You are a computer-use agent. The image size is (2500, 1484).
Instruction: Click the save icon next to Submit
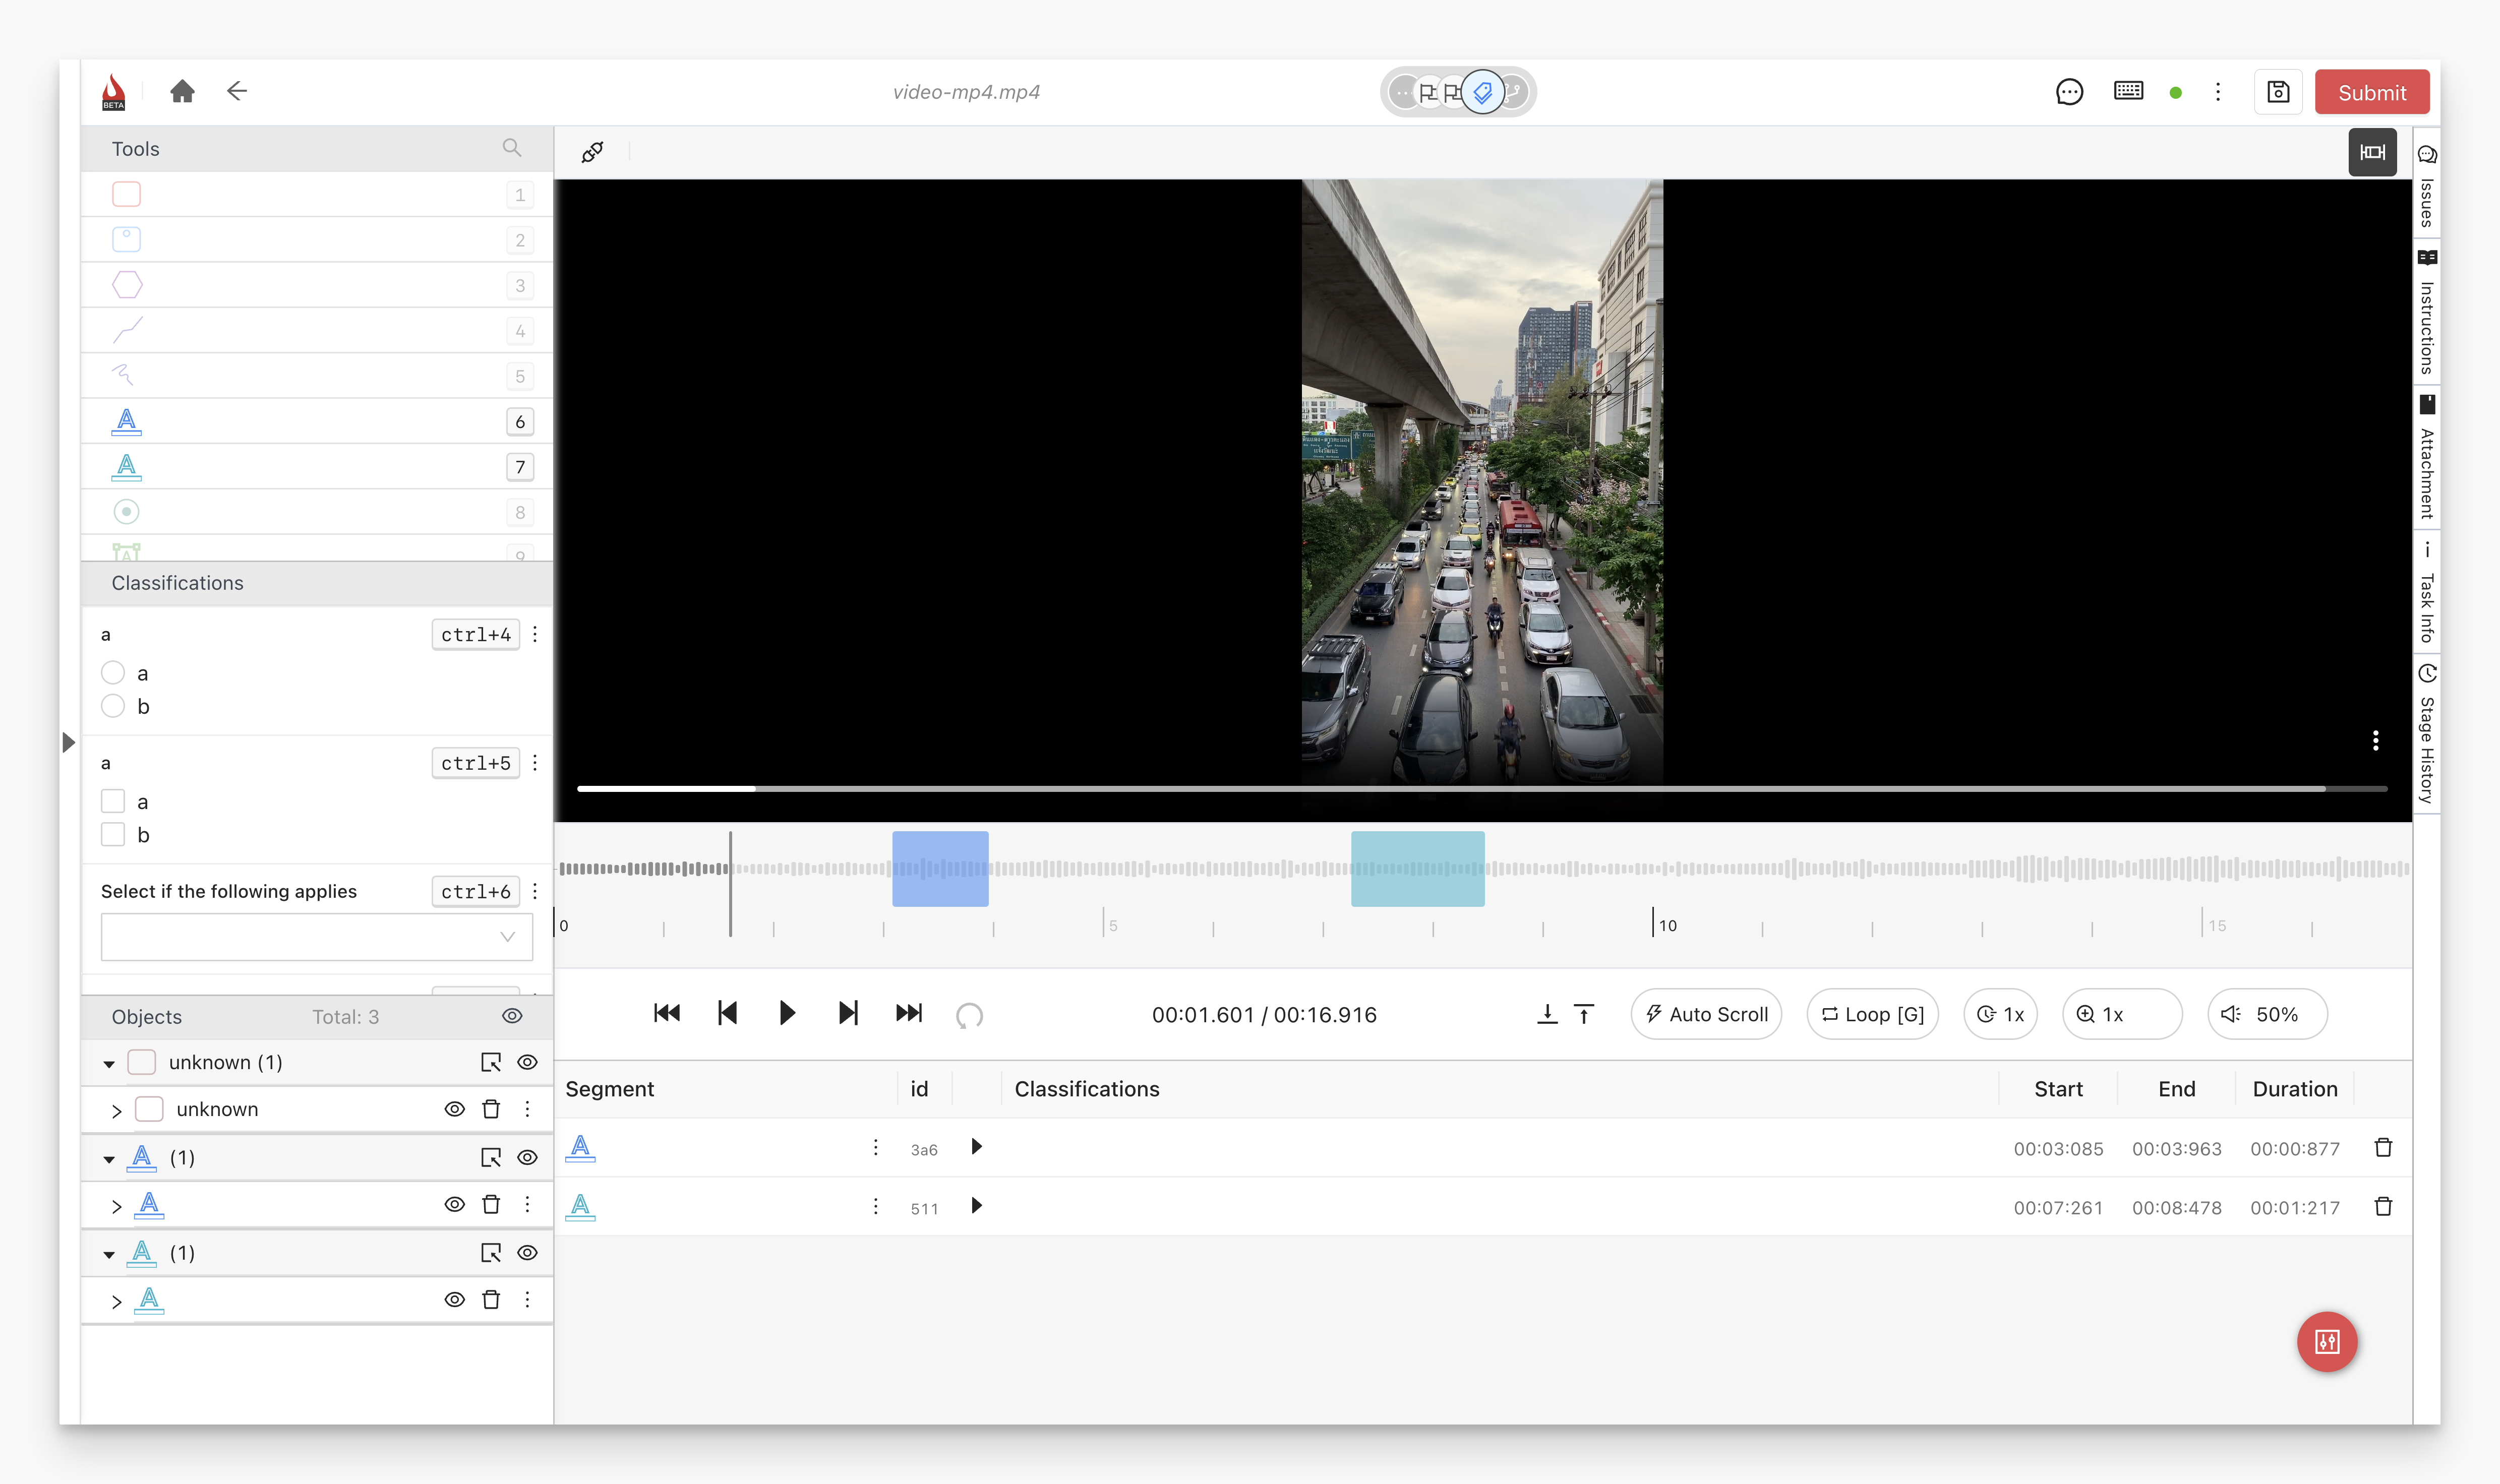coord(2278,92)
